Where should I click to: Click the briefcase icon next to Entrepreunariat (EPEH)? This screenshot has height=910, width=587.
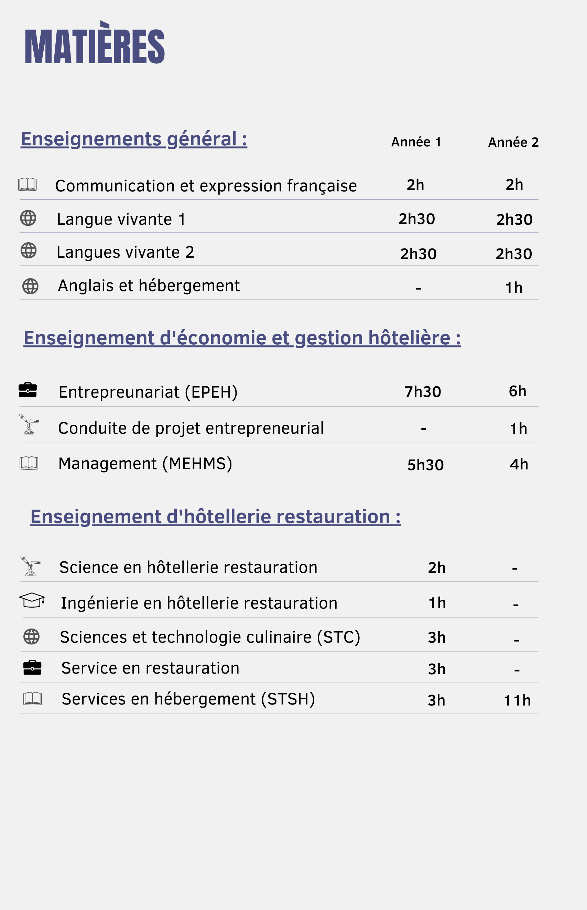click(28, 390)
